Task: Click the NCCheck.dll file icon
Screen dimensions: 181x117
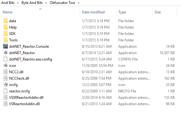Action: 5,78
